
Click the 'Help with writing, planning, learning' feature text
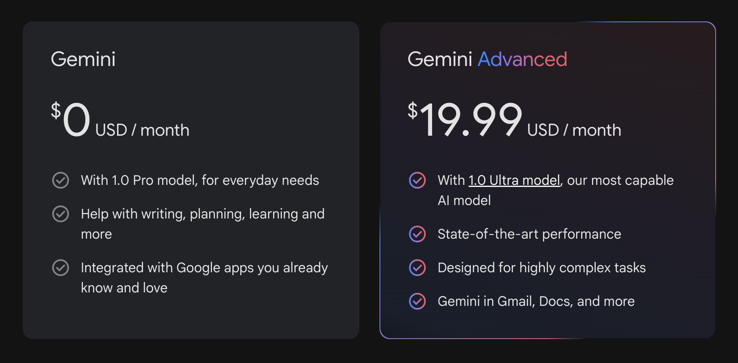(x=202, y=214)
